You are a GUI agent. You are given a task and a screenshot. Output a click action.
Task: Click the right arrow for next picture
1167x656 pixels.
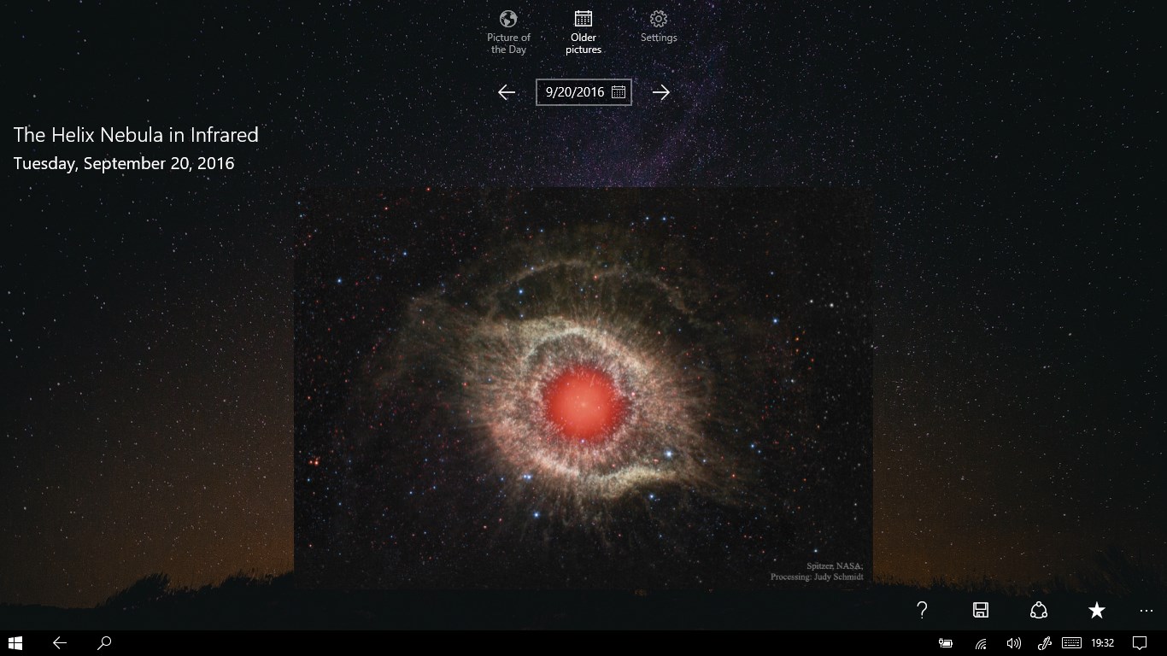(x=660, y=91)
